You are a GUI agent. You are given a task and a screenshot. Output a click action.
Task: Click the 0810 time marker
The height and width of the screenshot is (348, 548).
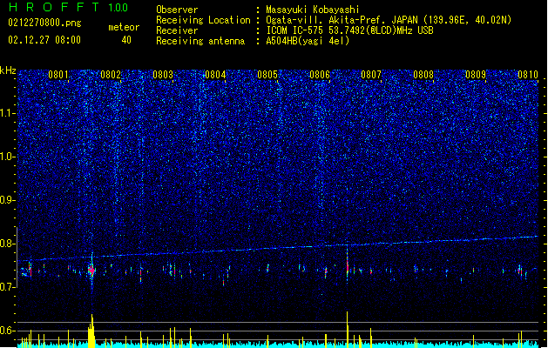tap(528, 75)
